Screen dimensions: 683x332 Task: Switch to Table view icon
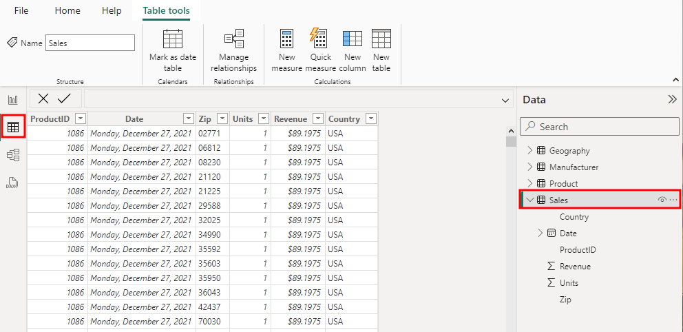pyautogui.click(x=13, y=127)
